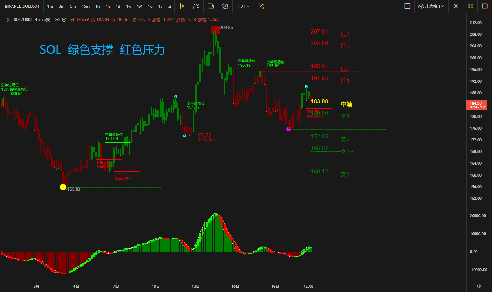Click the red high box at 209.86
This screenshot has width=492, height=292.
pos(215,30)
